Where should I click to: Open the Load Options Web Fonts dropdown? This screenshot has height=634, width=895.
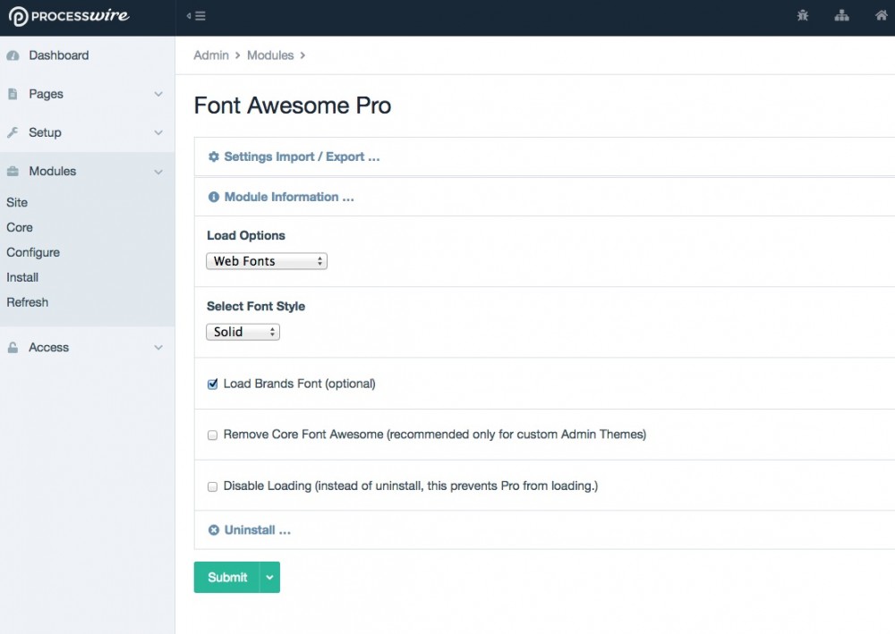(267, 261)
